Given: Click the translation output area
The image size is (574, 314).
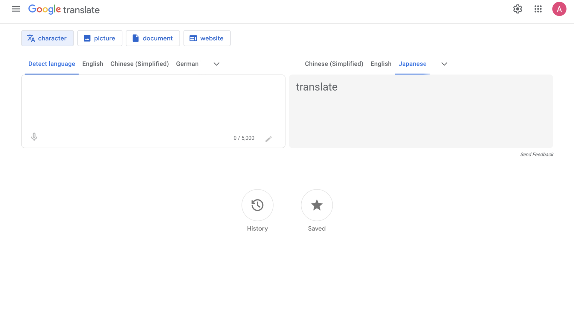Looking at the screenshot, I should [x=421, y=111].
